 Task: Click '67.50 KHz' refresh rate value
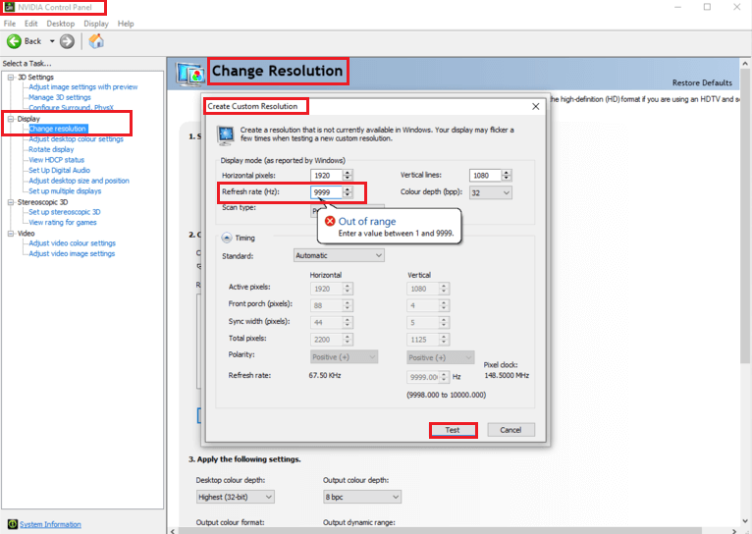[325, 375]
